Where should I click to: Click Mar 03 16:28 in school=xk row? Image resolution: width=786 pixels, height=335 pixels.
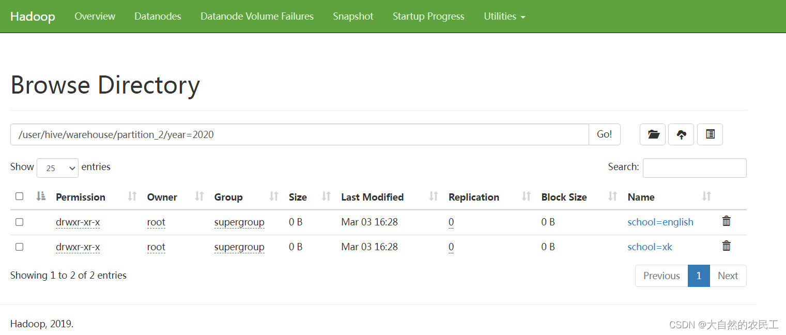(x=369, y=247)
